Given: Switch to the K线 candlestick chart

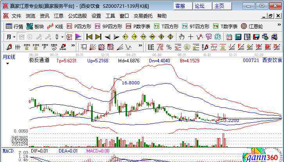Looking at the screenshot, I should 55,27.
